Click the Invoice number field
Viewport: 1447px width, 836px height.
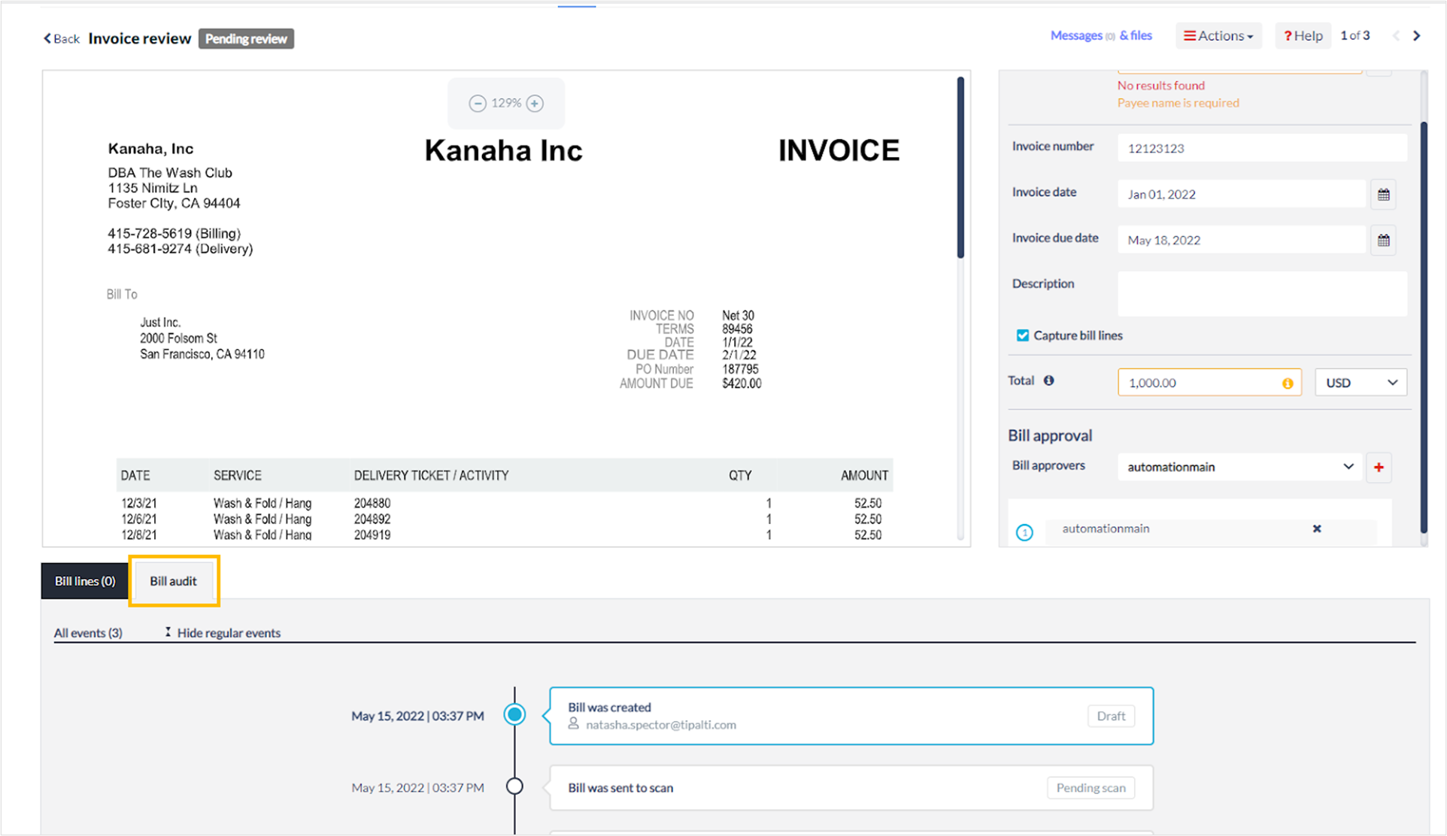[1262, 148]
